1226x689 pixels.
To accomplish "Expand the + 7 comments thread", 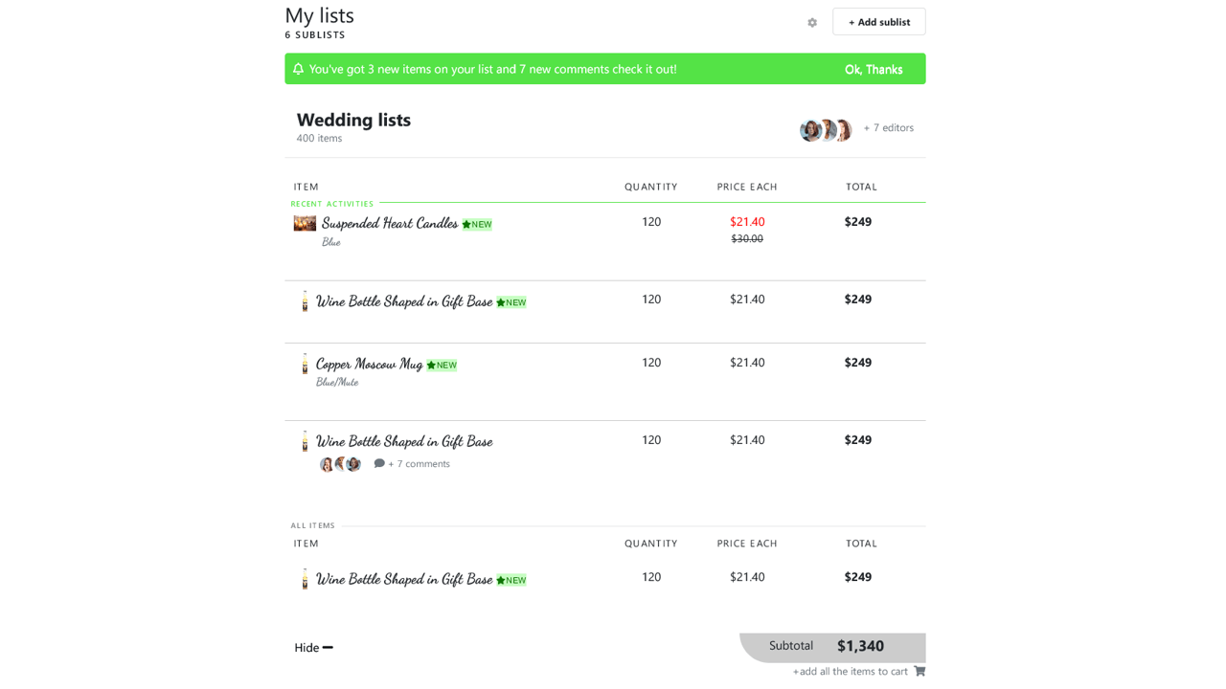I will point(421,463).
